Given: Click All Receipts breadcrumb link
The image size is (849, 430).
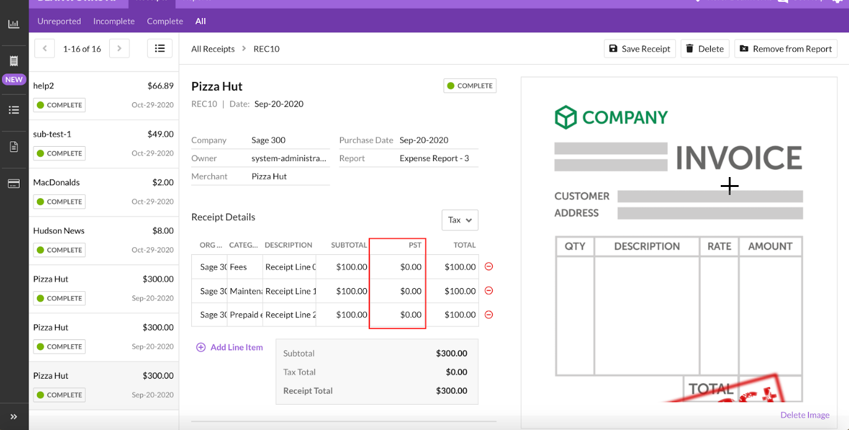Looking at the screenshot, I should coord(213,49).
